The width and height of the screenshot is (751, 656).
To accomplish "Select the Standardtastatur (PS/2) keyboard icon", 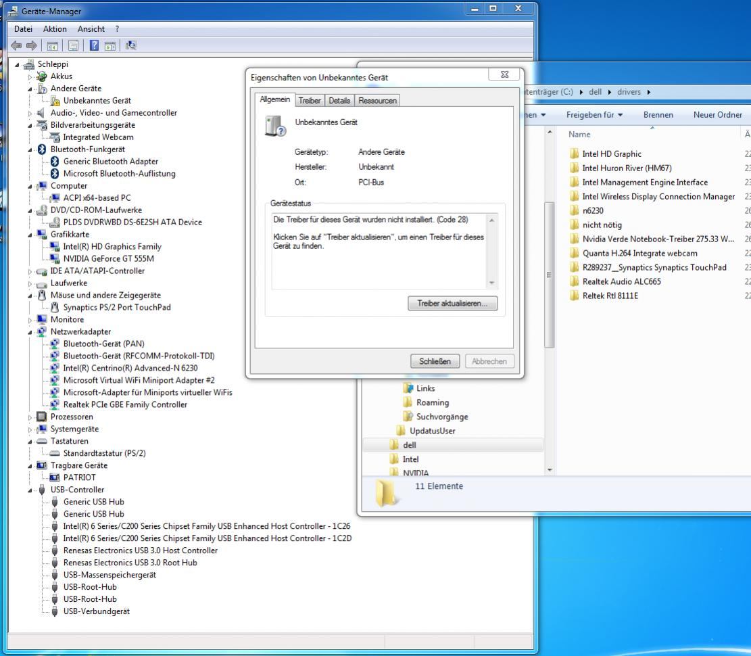I will pyautogui.click(x=55, y=453).
